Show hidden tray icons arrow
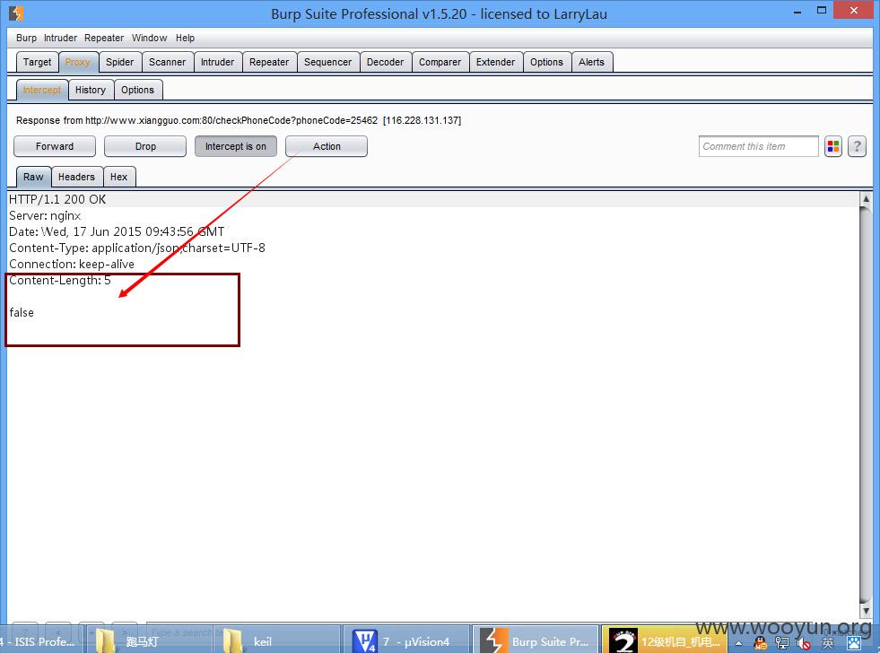 [738, 643]
